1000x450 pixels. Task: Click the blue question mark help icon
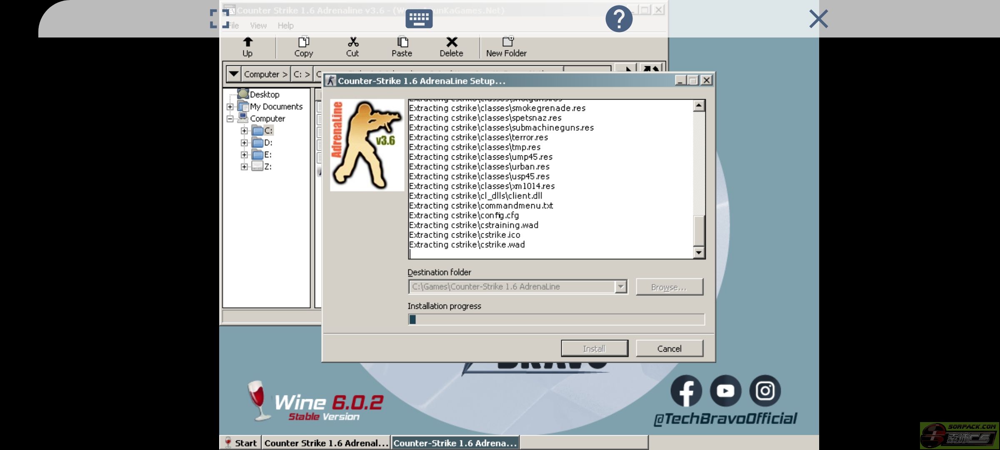pos(619,19)
